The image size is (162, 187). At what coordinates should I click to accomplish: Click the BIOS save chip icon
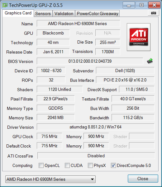coord(150,61)
